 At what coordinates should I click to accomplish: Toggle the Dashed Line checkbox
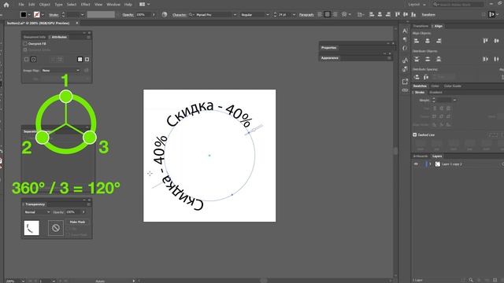[415, 134]
